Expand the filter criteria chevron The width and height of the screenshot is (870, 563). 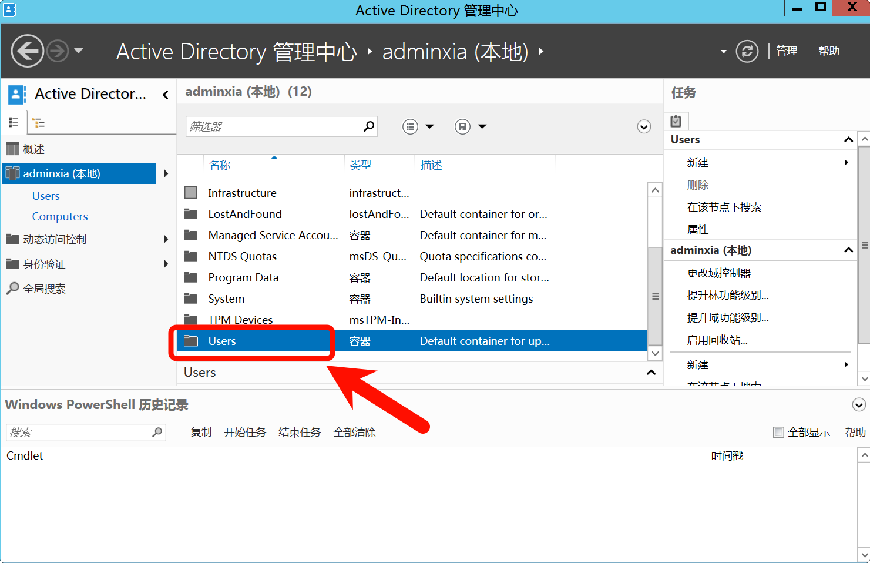[644, 127]
